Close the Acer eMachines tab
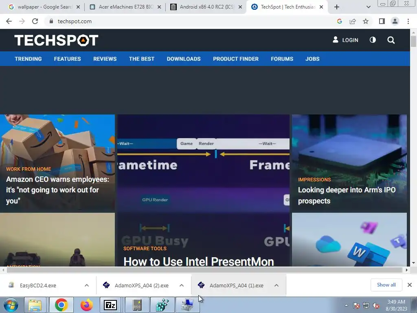 [159, 7]
